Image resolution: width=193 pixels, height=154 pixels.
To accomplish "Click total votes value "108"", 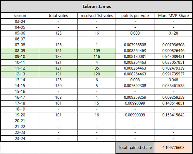I will click(x=58, y=98).
